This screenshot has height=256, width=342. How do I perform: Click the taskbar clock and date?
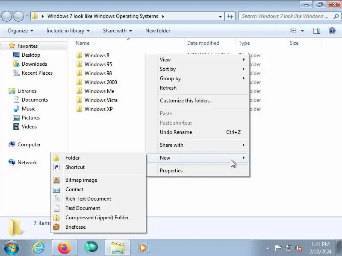[x=320, y=248]
